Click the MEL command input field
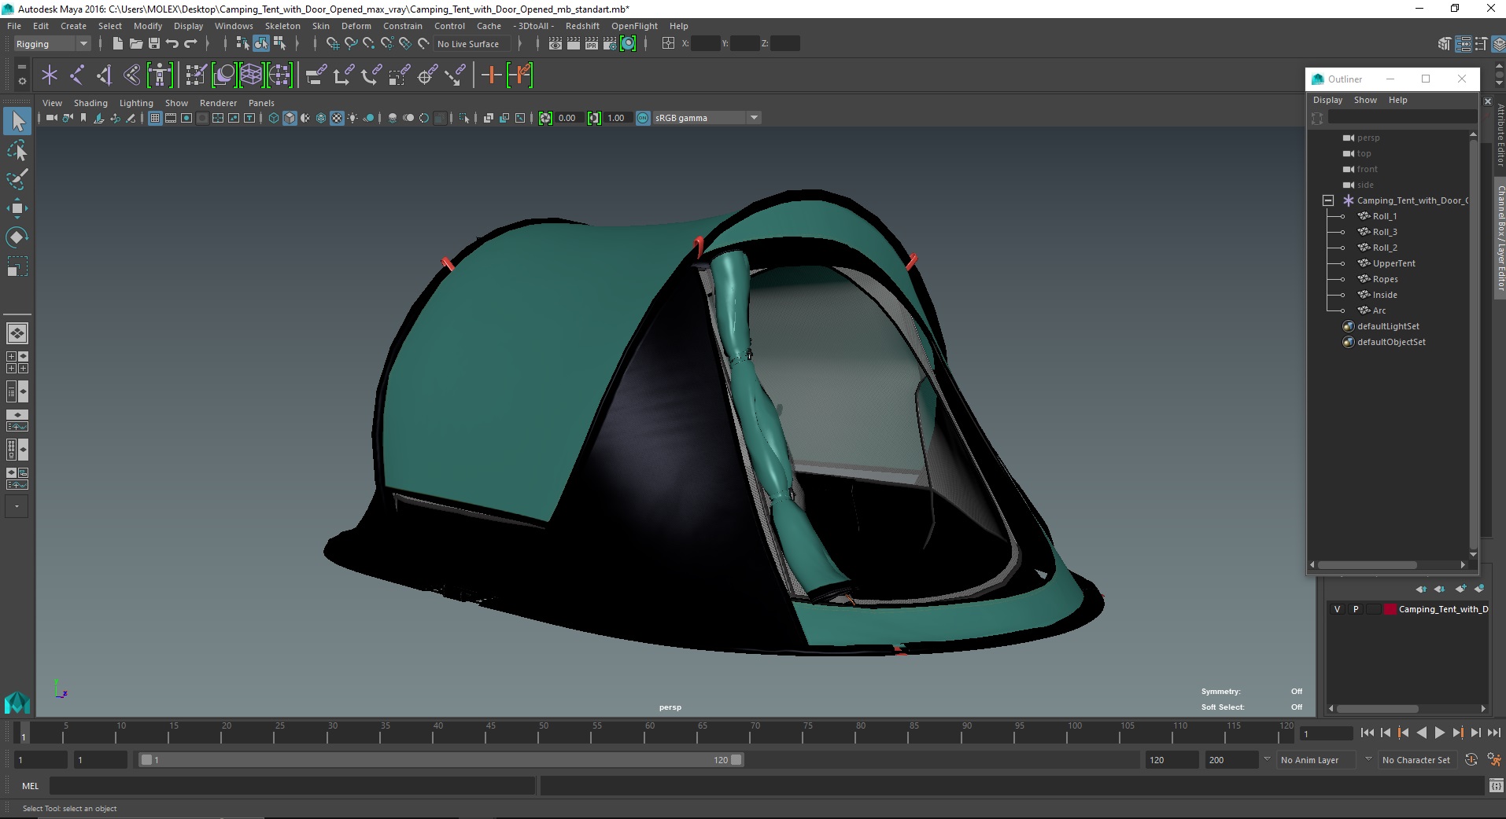1506x819 pixels. tap(291, 785)
